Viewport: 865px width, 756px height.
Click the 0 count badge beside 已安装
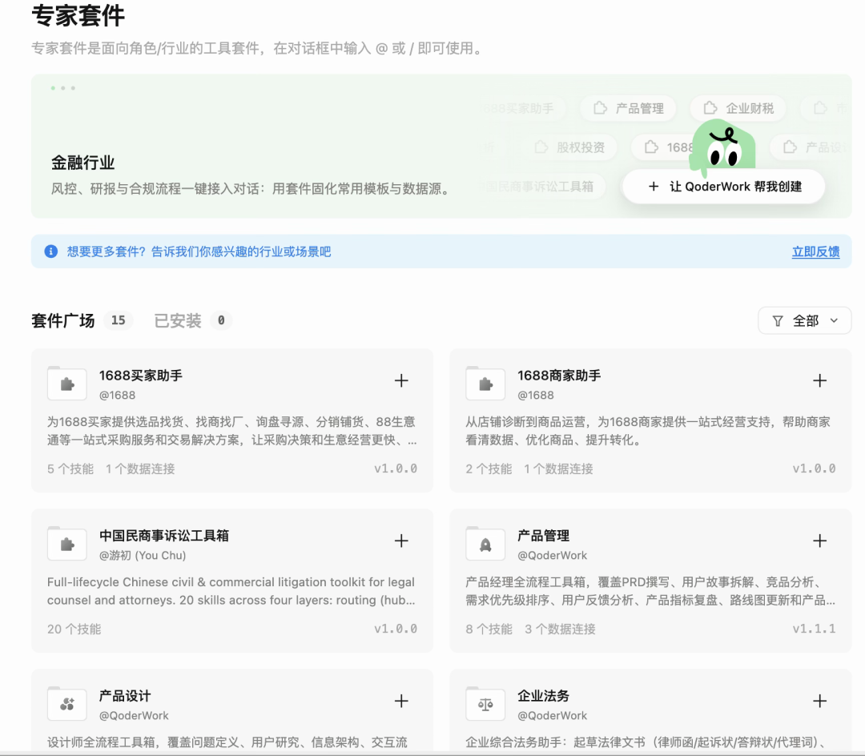click(221, 320)
